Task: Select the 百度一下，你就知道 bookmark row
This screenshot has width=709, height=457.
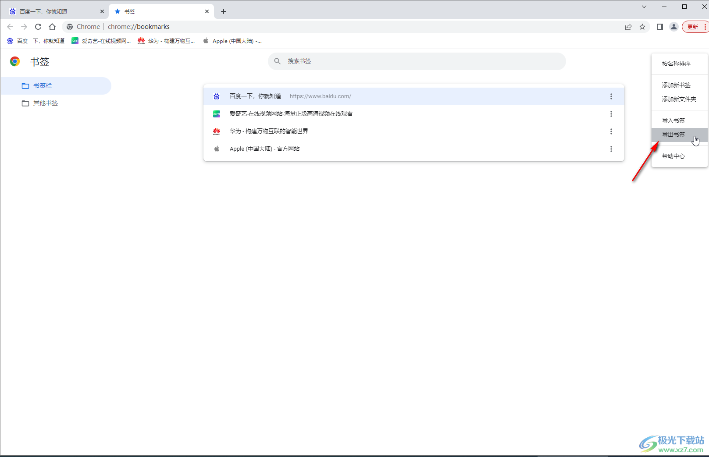Action: pos(414,96)
